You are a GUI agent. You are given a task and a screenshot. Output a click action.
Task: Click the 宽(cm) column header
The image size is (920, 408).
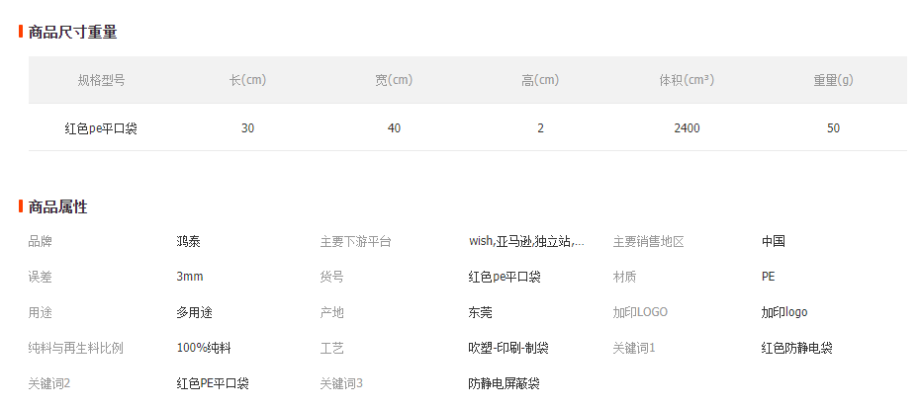[394, 80]
